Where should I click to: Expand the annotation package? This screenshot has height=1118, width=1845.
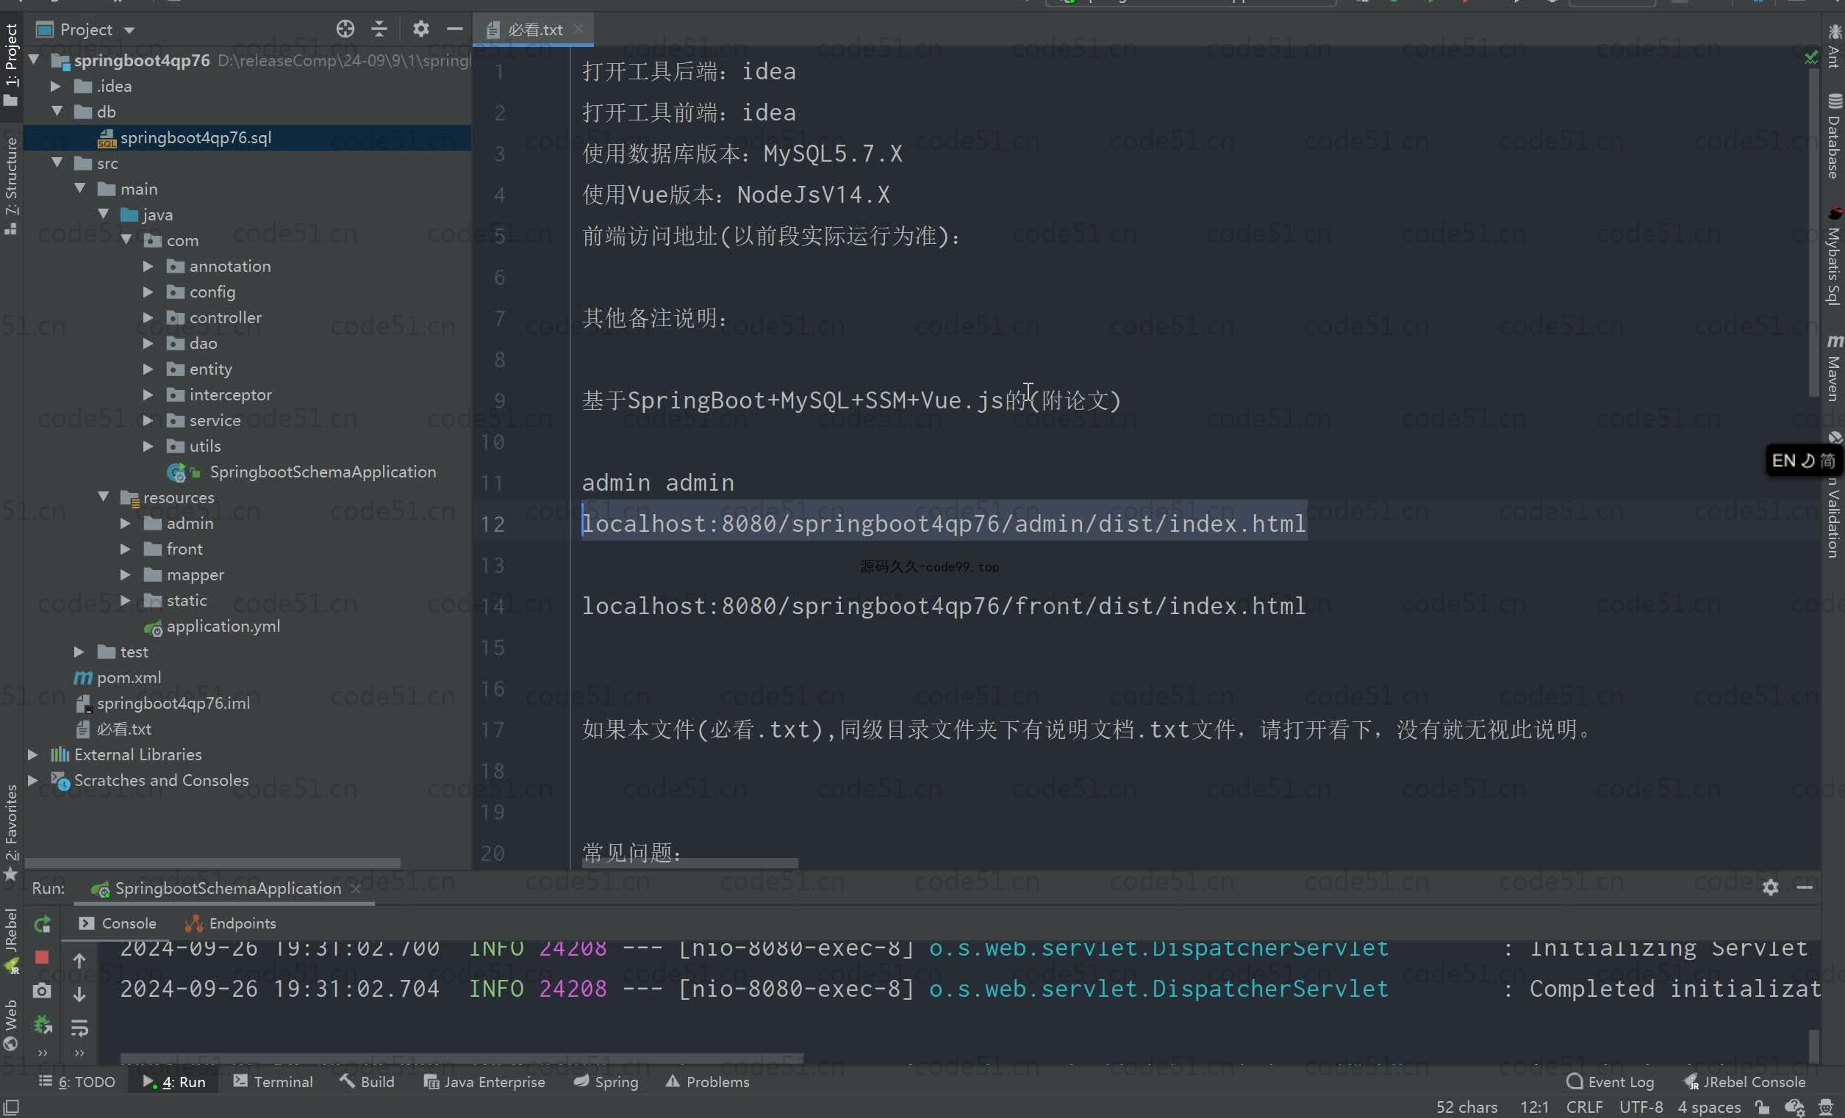point(148,266)
